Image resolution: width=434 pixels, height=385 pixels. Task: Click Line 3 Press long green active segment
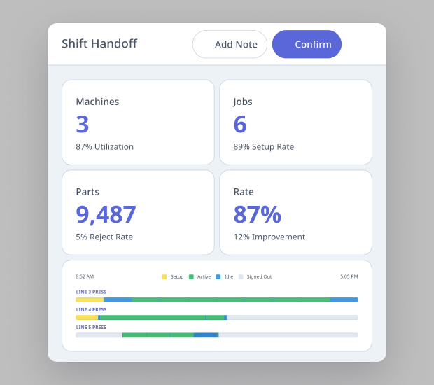[231, 300]
